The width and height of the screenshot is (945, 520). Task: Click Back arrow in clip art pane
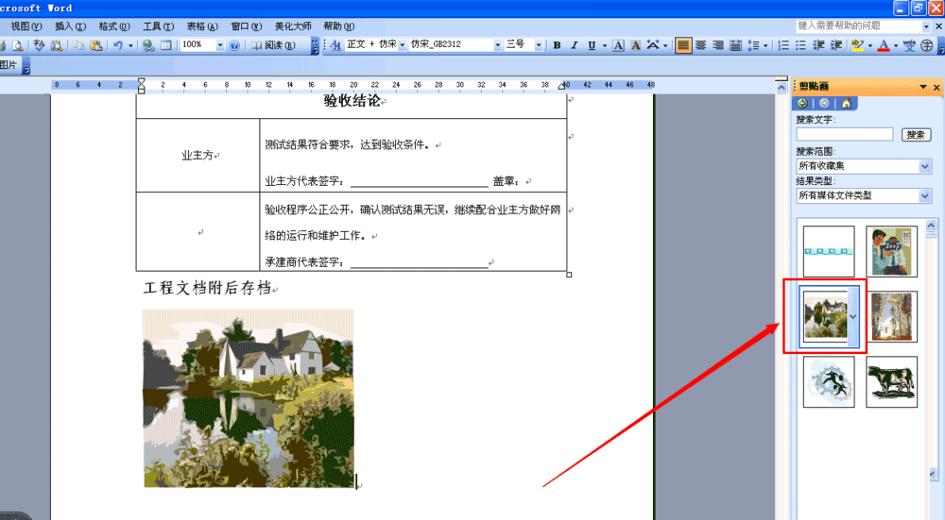click(x=802, y=104)
